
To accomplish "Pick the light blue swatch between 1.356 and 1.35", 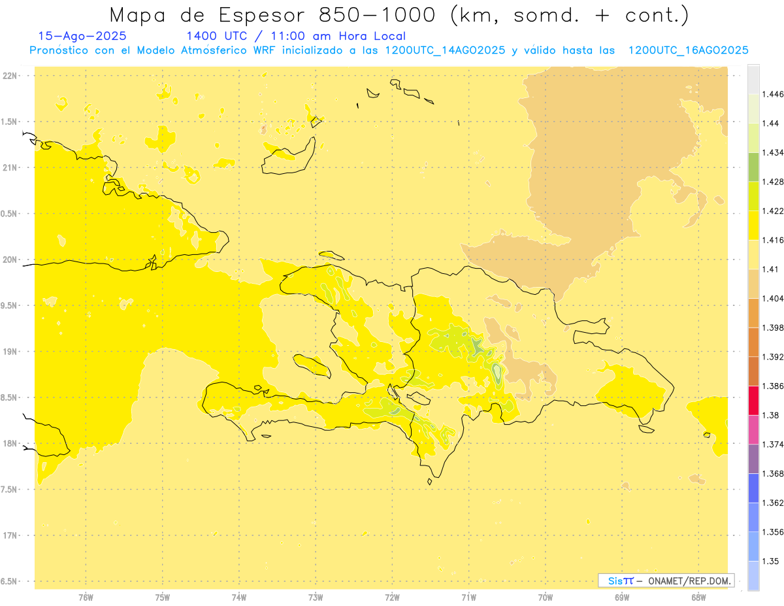I will coord(753,547).
